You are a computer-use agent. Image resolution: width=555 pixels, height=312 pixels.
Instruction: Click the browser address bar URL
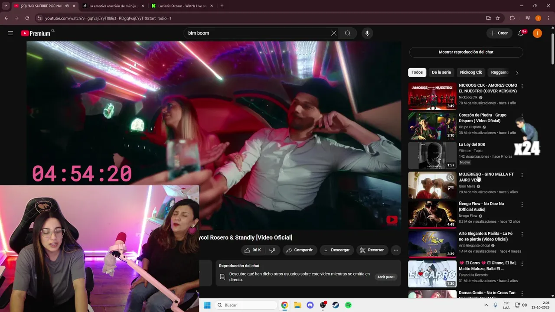(x=108, y=18)
